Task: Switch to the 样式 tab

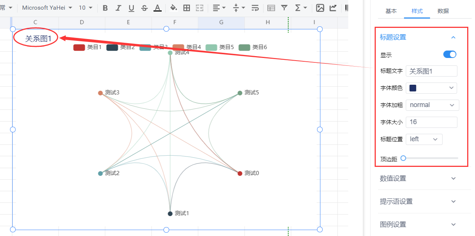Action: click(417, 11)
